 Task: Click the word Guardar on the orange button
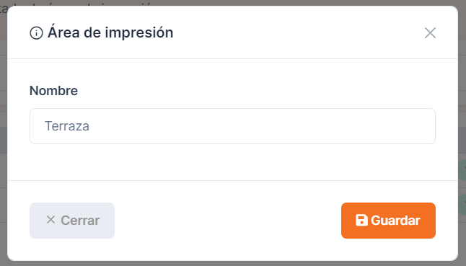pyautogui.click(x=395, y=221)
